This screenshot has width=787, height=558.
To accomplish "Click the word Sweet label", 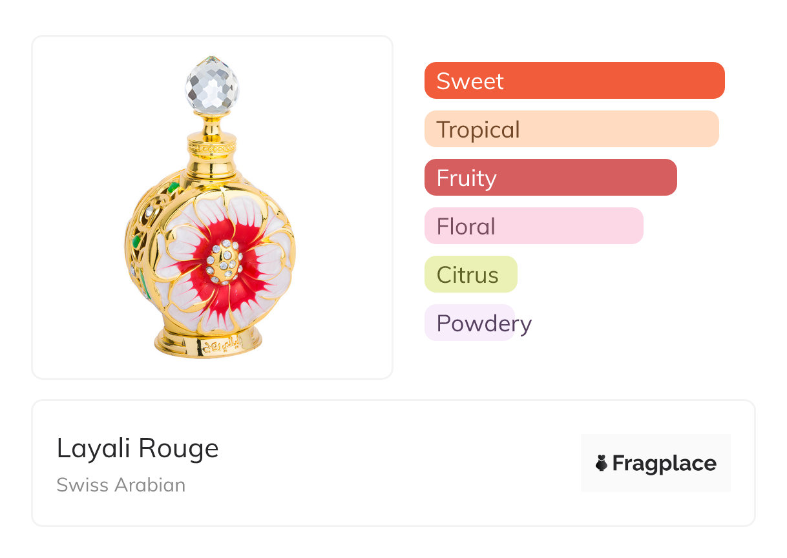I will (470, 81).
